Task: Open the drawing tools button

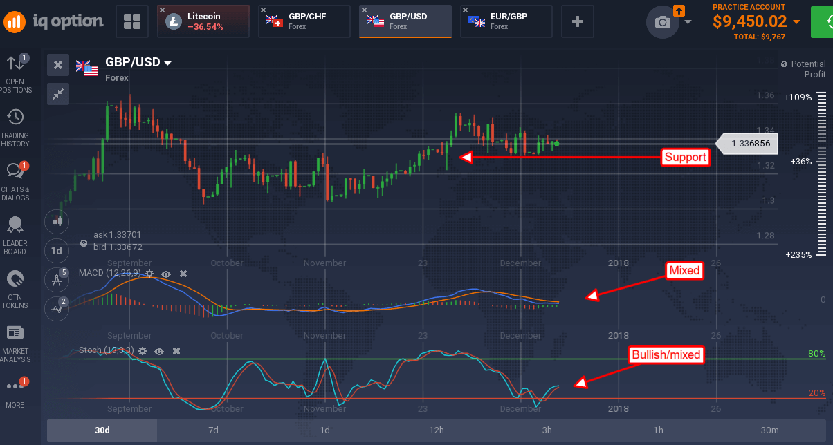Action: click(57, 280)
